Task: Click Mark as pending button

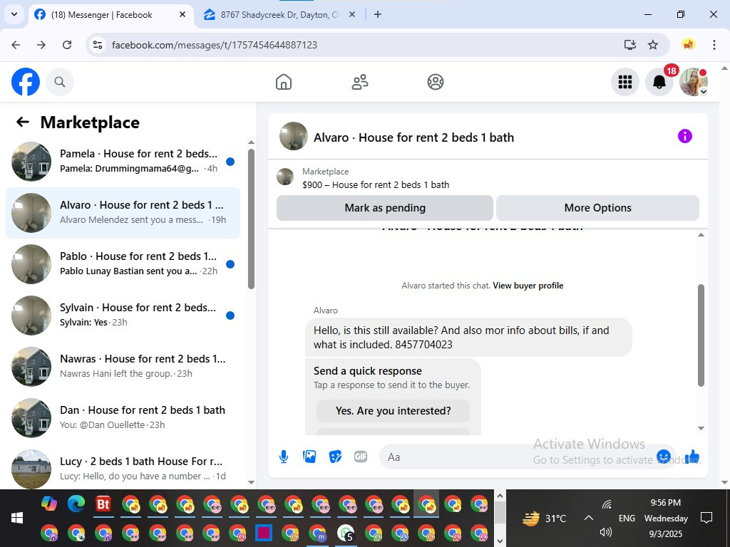Action: (384, 208)
